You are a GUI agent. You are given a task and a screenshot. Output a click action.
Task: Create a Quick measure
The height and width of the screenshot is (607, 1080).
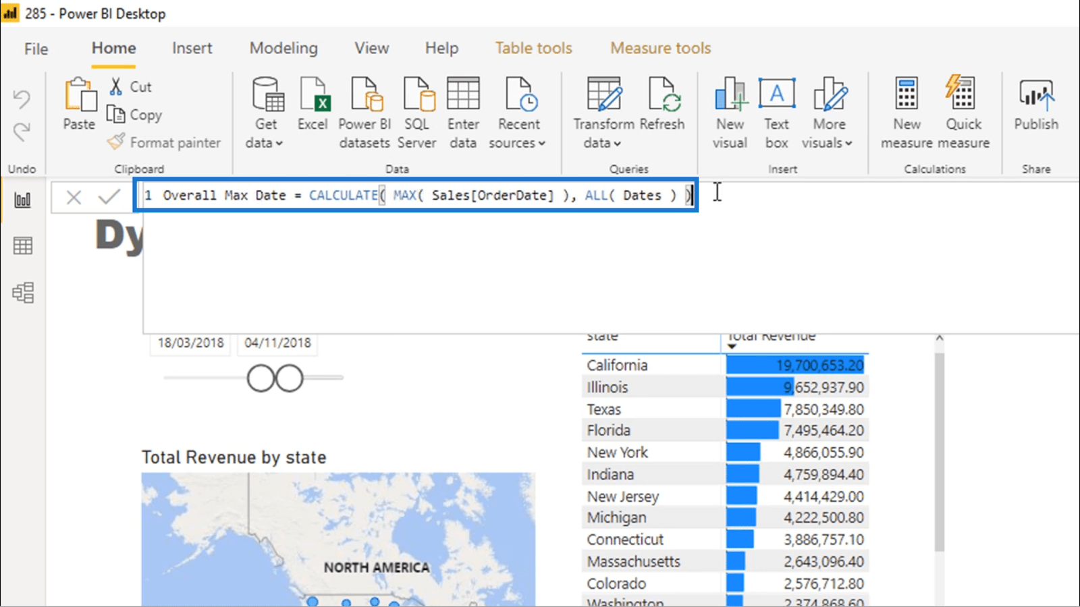963,113
